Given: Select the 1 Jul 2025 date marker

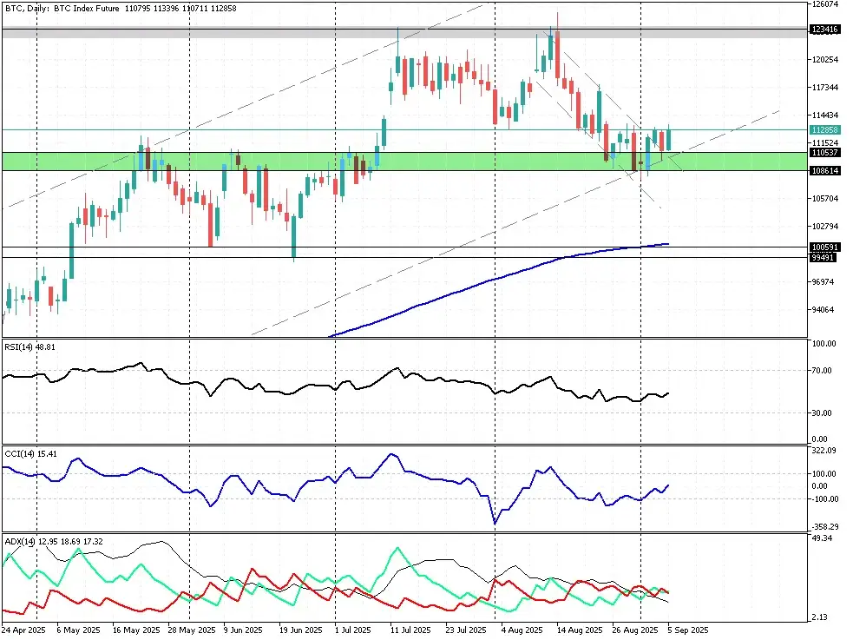Looking at the screenshot, I should tap(352, 630).
